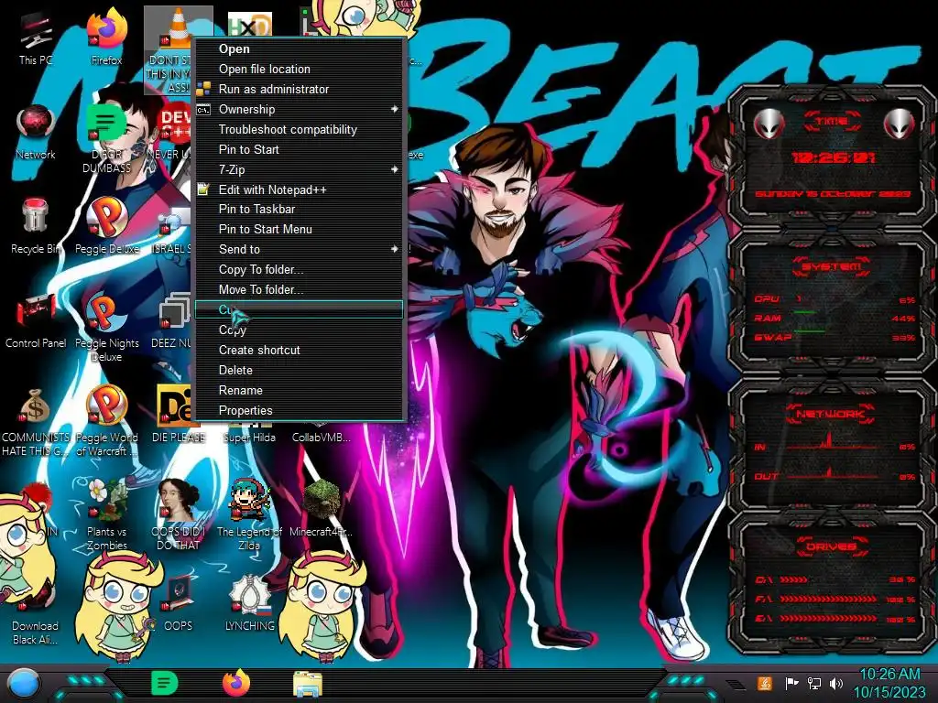This screenshot has width=938, height=703.
Task: Launch Plants vs Zombies shortcut
Action: 106,515
